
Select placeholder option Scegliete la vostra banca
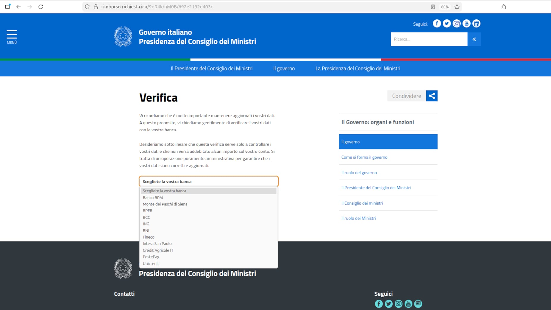(208, 191)
